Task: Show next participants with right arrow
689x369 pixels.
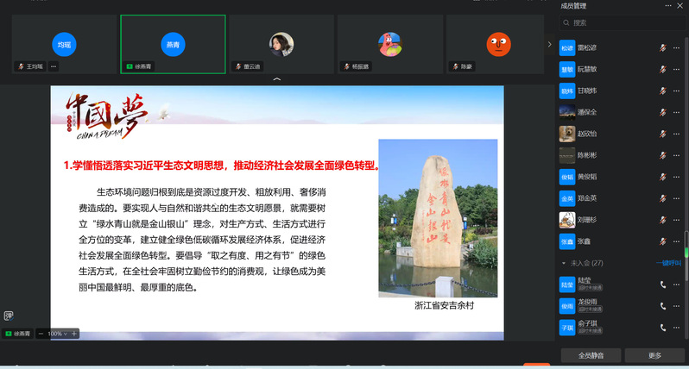Action: coord(549,44)
